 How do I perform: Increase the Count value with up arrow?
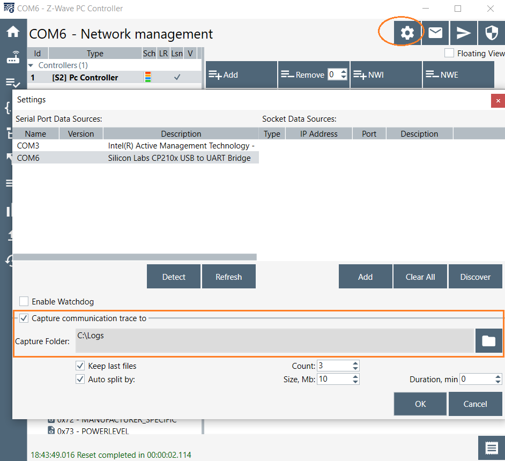[x=355, y=363]
